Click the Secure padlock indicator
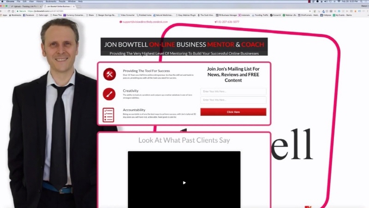This screenshot has width=369, height=208. [21, 11]
